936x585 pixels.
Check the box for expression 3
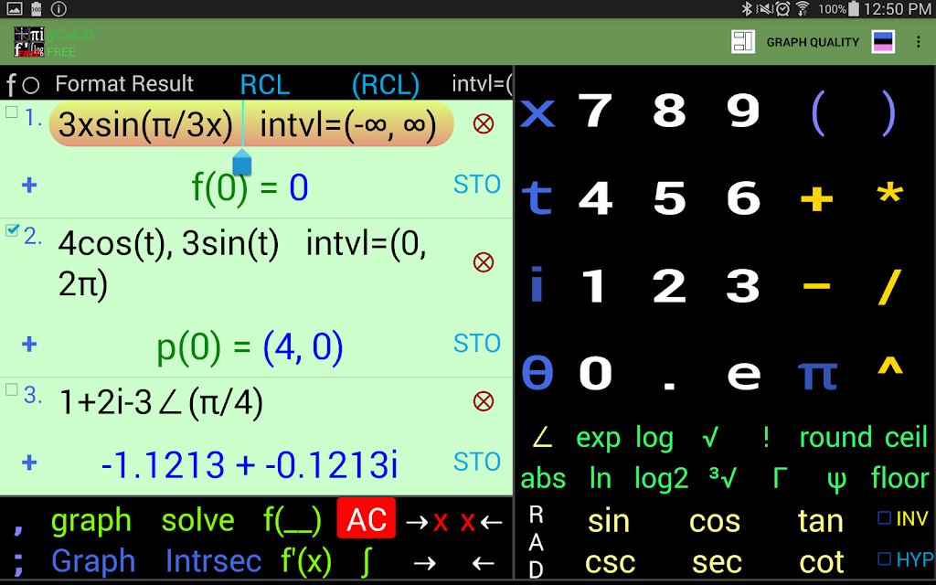(x=11, y=389)
